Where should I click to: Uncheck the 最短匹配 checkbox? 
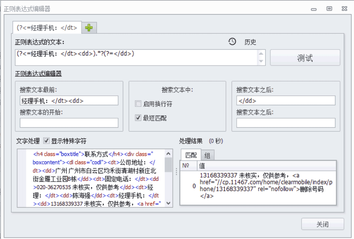[138, 118]
